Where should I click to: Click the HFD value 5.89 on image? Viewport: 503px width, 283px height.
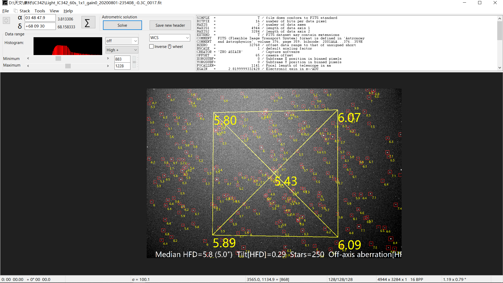pyautogui.click(x=224, y=243)
